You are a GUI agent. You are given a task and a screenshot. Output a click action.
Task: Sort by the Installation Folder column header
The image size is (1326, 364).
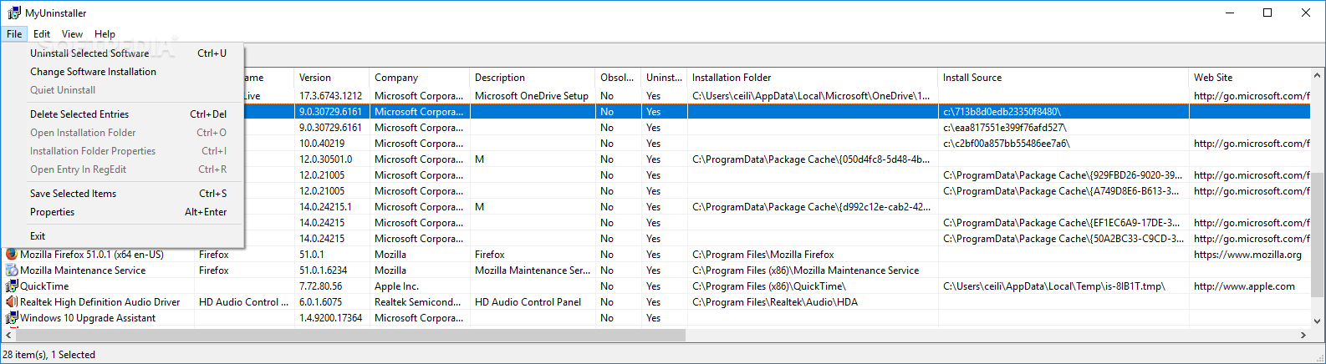(x=813, y=78)
